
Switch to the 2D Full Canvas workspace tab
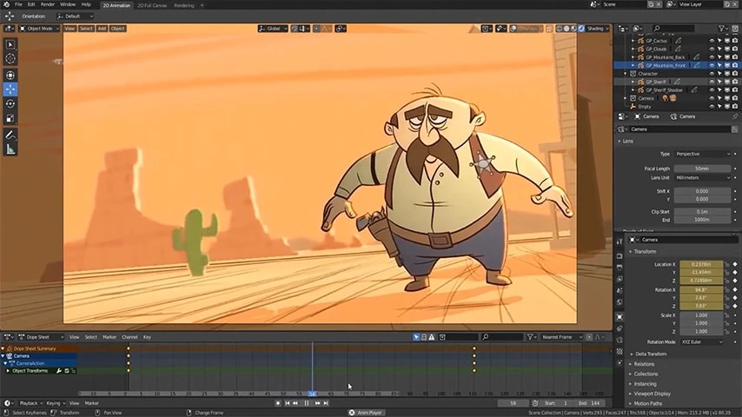(x=152, y=4)
